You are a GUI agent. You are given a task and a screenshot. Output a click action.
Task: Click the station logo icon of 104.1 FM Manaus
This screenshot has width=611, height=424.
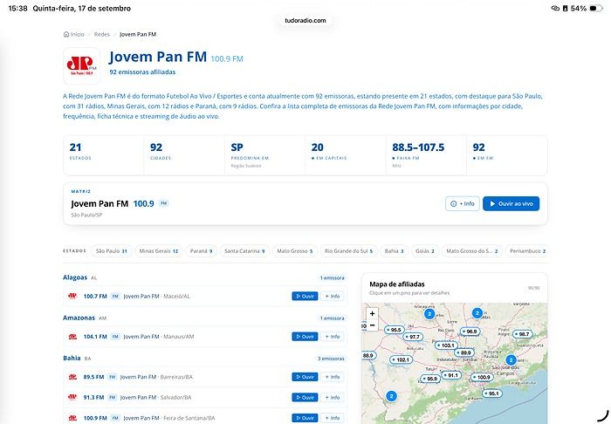click(x=72, y=337)
